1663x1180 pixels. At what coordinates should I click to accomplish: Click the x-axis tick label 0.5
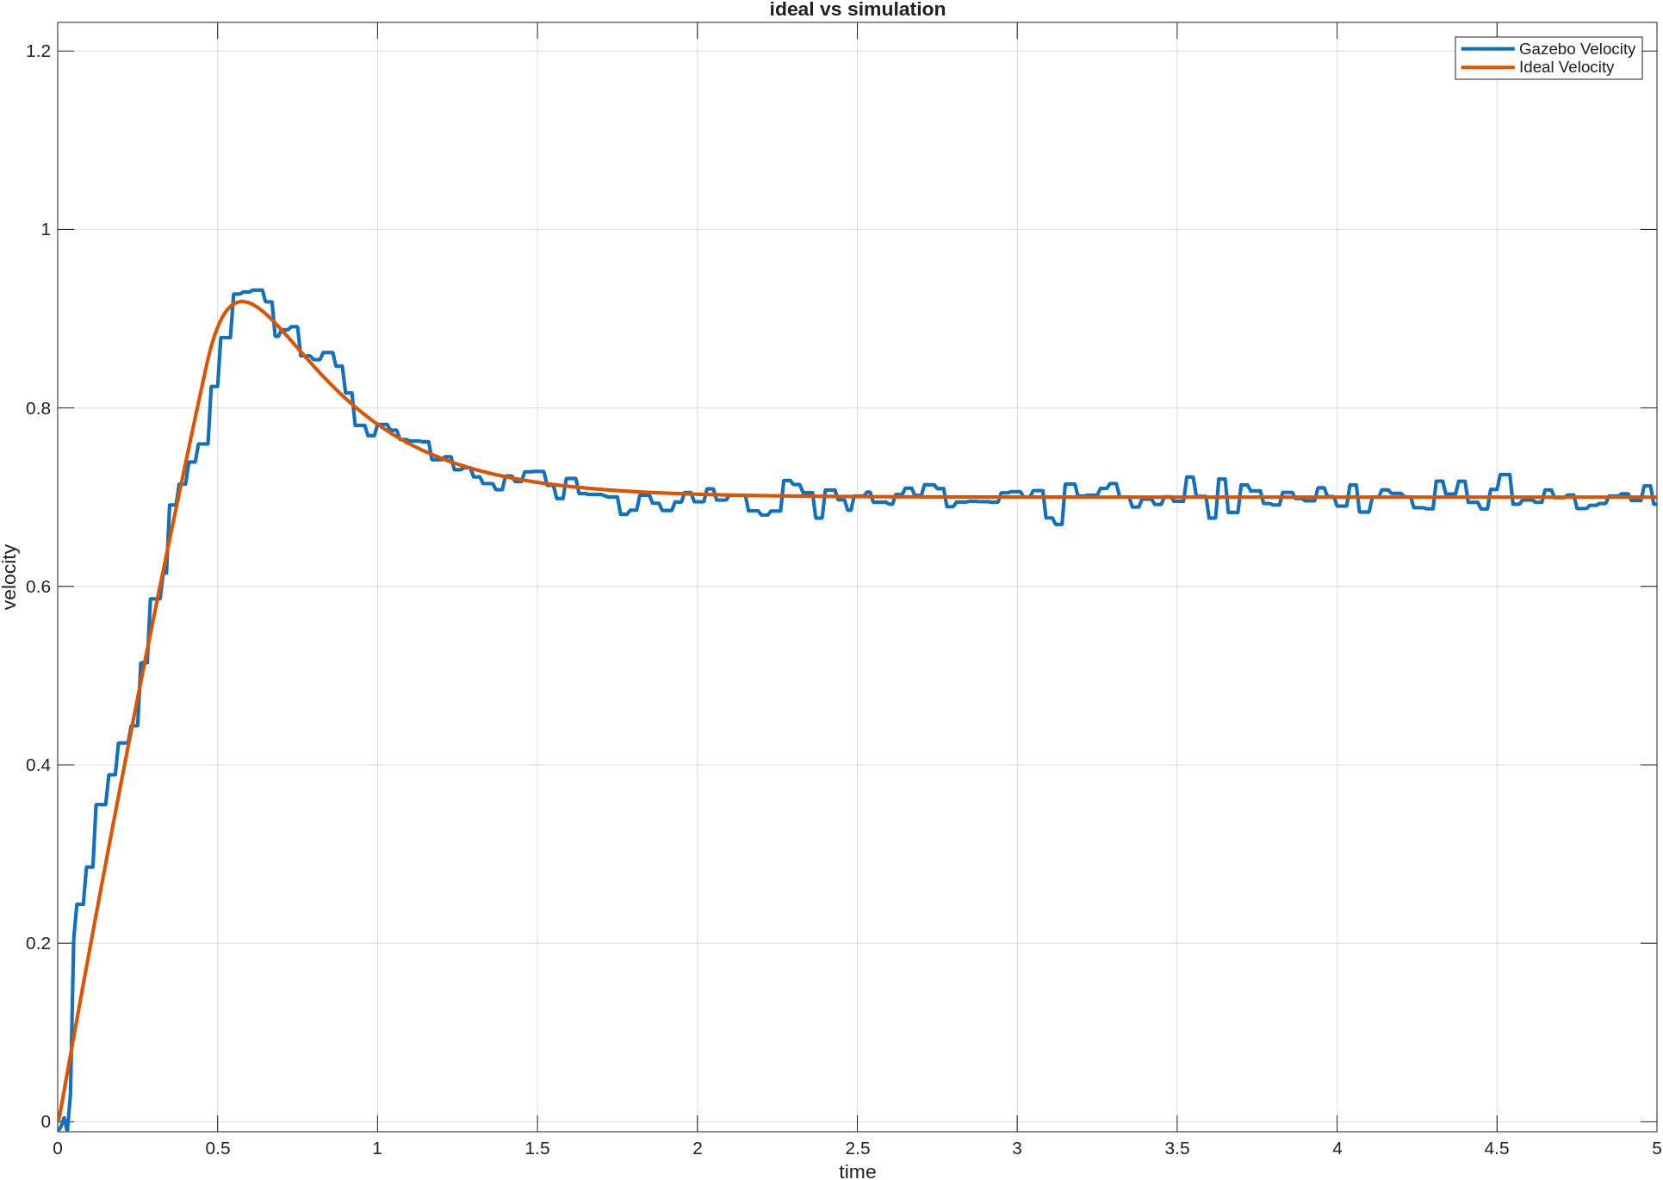coord(218,1148)
